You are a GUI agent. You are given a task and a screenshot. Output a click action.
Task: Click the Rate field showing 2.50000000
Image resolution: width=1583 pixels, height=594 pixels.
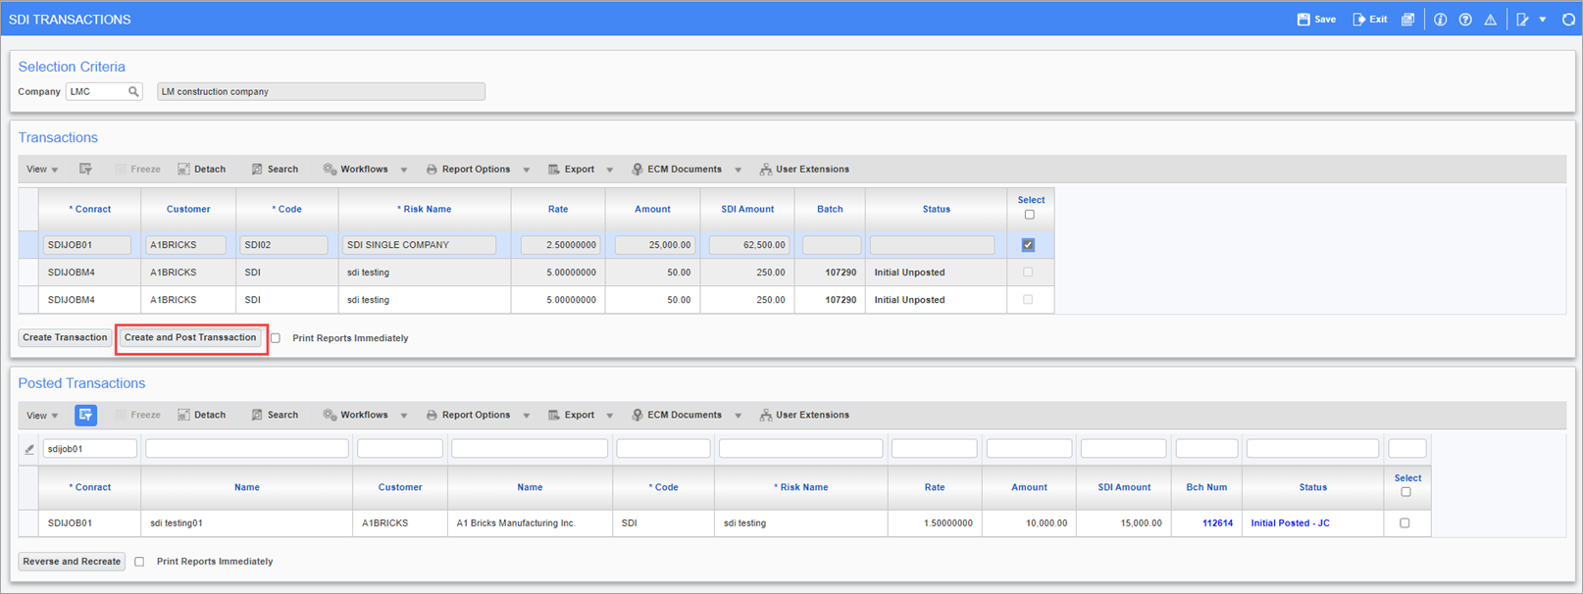pyautogui.click(x=560, y=245)
